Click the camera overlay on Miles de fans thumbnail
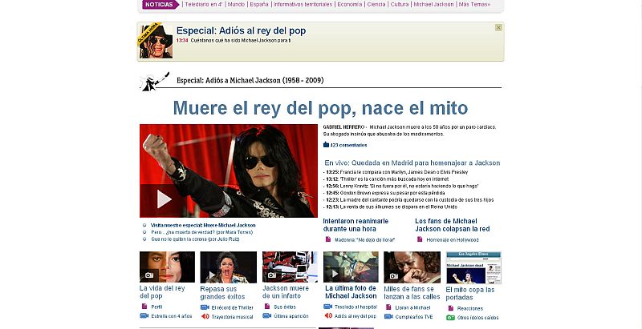Viewport: 642px width, 329px height. pos(394,276)
